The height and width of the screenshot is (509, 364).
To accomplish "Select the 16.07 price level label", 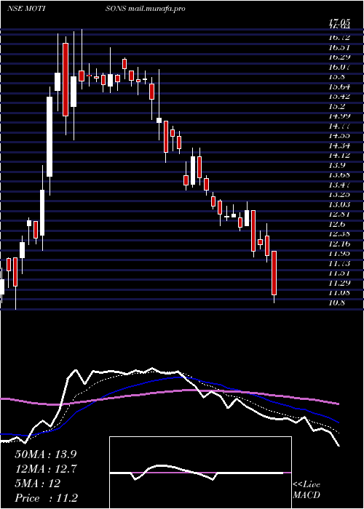I will [339, 67].
